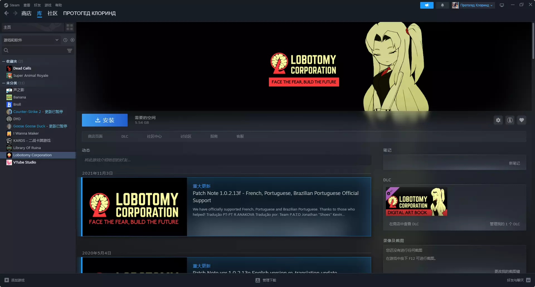Select KARDS - 二战卡牌游戏 in the list

[38, 141]
